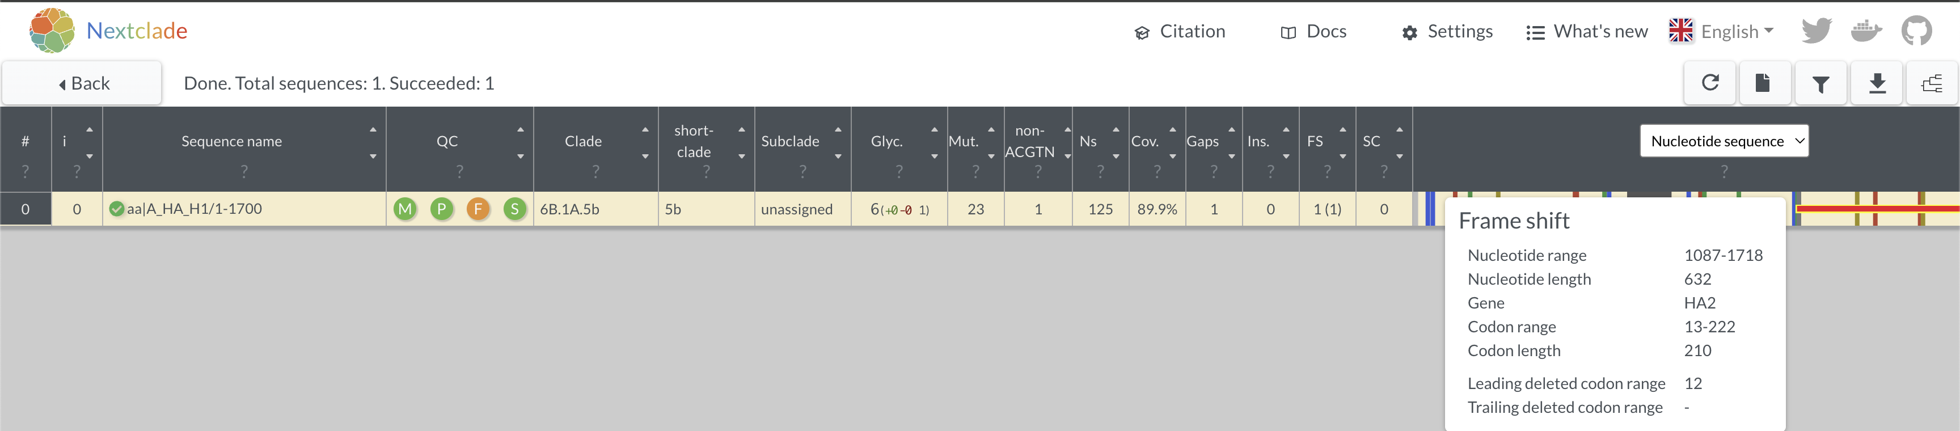The height and width of the screenshot is (431, 1960).
Task: Sort by Clade column arrows
Action: (645, 142)
